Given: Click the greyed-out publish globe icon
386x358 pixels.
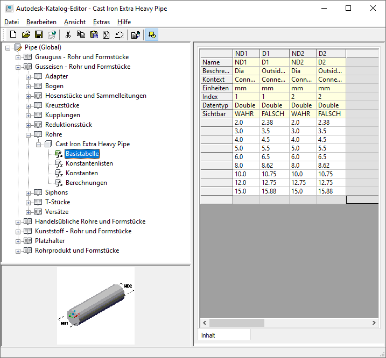Looking at the screenshot, I should coord(52,34).
